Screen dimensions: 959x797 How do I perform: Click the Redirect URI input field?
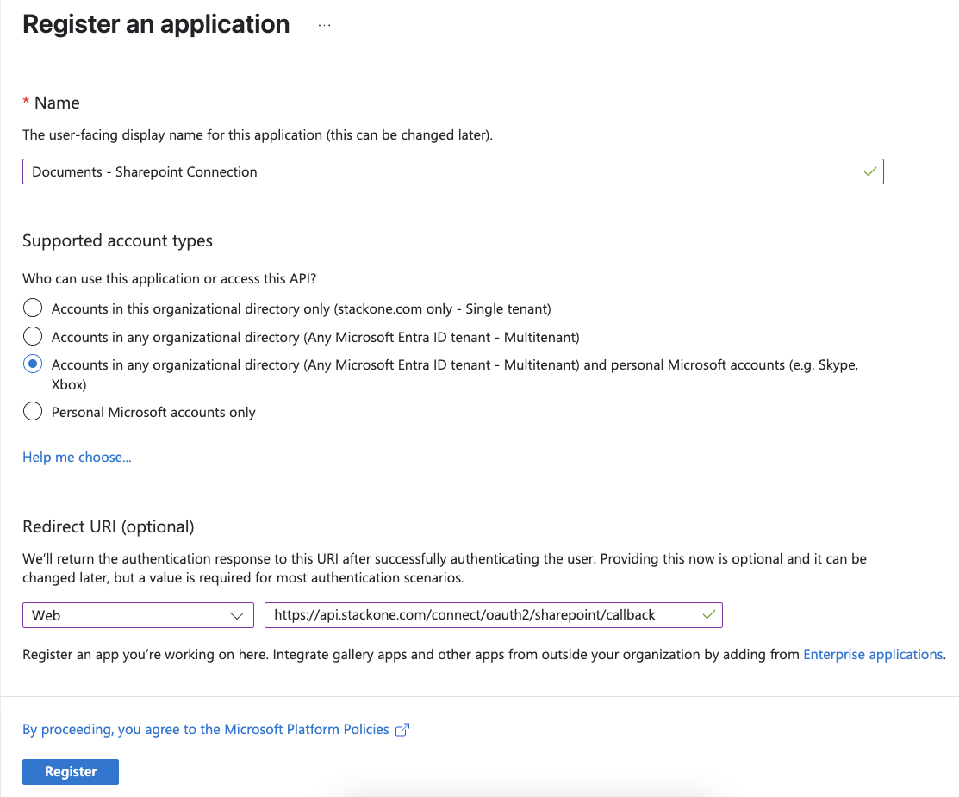click(x=493, y=615)
